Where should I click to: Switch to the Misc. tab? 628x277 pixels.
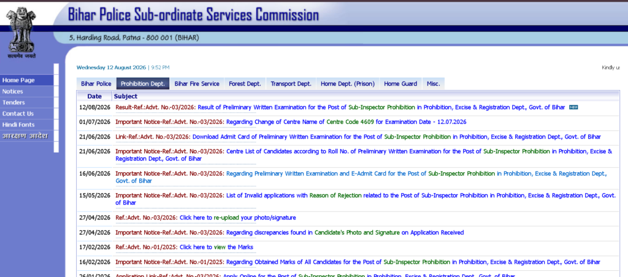pos(434,84)
